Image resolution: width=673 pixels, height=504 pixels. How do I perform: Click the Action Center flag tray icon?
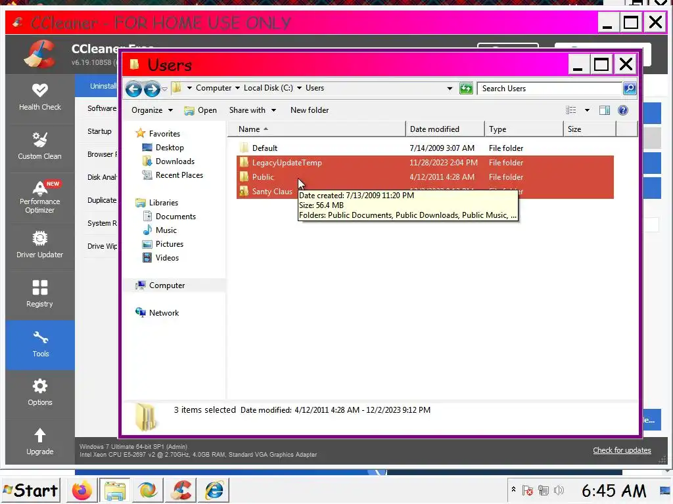point(528,490)
